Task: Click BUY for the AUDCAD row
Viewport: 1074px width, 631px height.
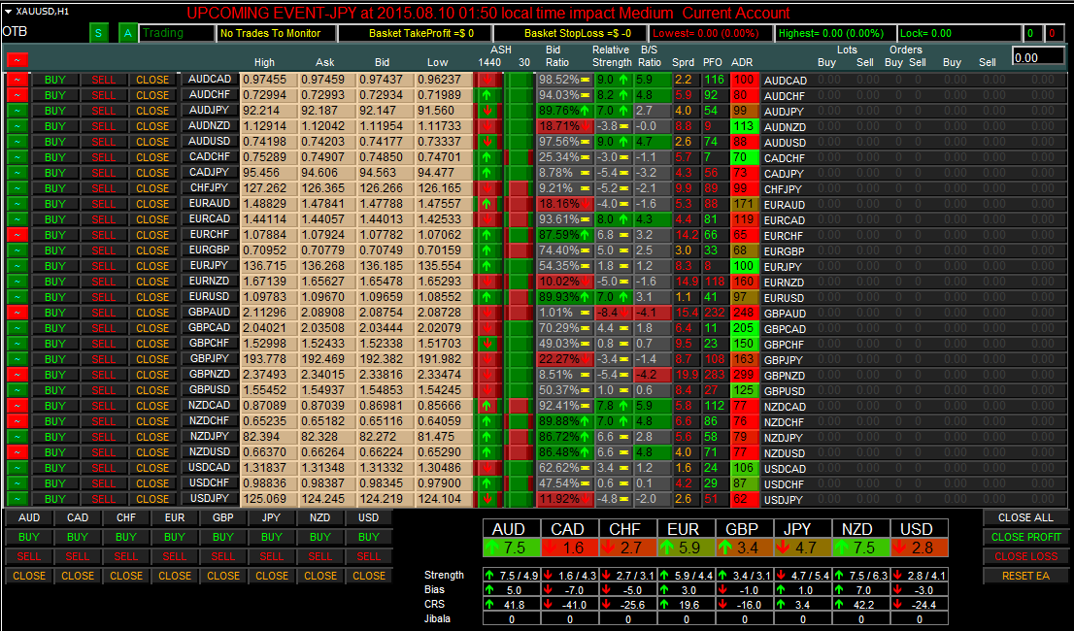Action: click(x=54, y=80)
